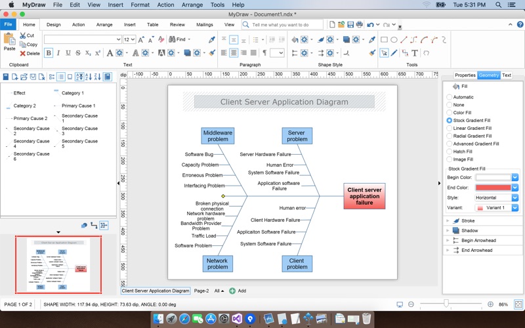The height and width of the screenshot is (328, 525).
Task: Click the zoom in plus icon
Action: tap(490, 304)
